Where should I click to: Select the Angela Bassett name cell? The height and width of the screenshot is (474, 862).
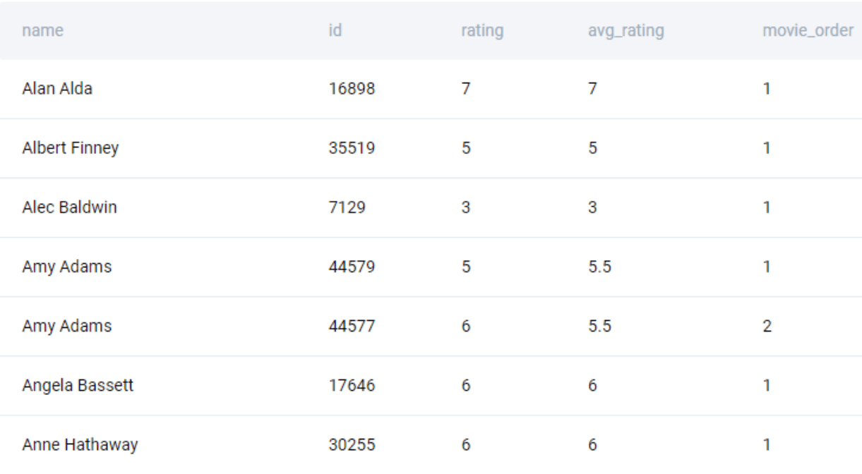[x=78, y=385]
